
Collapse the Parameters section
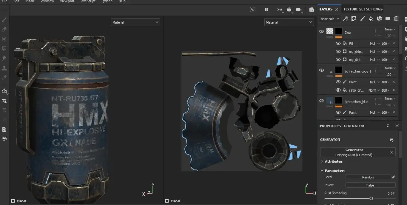tap(332, 171)
